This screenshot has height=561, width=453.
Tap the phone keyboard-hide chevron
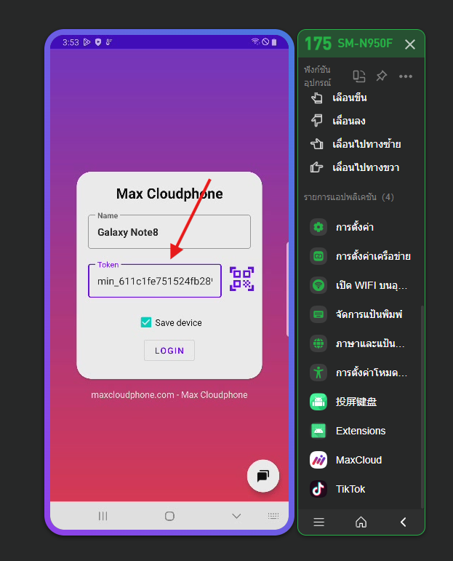tap(236, 516)
